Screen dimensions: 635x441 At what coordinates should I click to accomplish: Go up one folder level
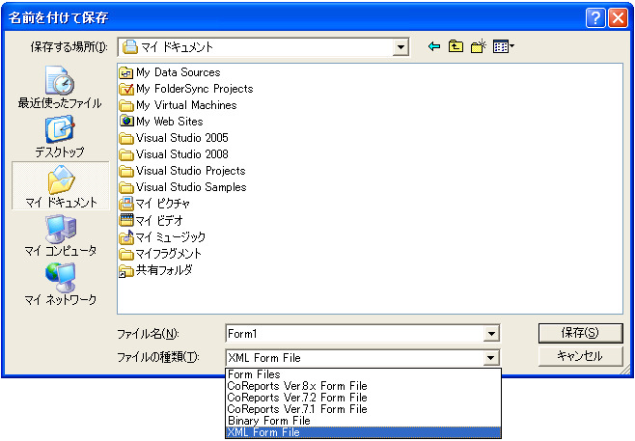click(456, 46)
